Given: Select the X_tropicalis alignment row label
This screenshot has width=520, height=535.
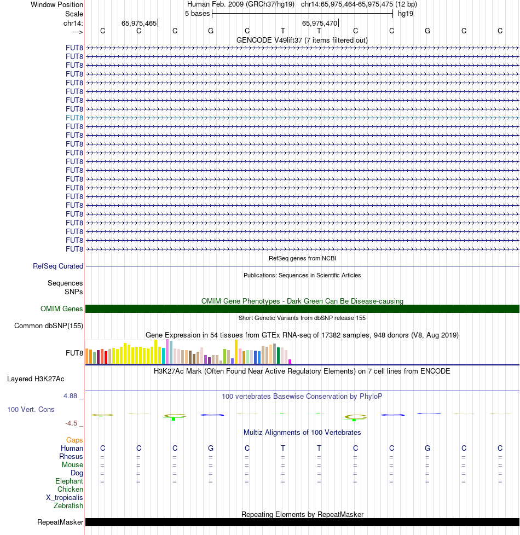Looking at the screenshot, I should pyautogui.click(x=65, y=497).
